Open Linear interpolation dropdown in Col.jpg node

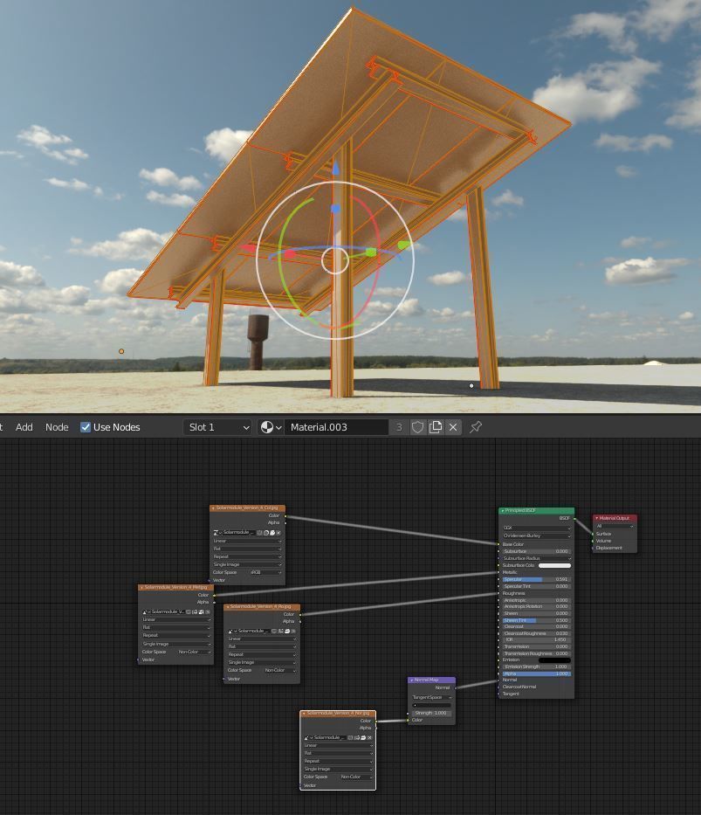247,541
